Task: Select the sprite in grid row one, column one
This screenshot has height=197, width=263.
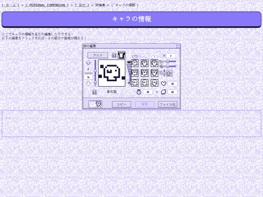Action: tap(135, 63)
